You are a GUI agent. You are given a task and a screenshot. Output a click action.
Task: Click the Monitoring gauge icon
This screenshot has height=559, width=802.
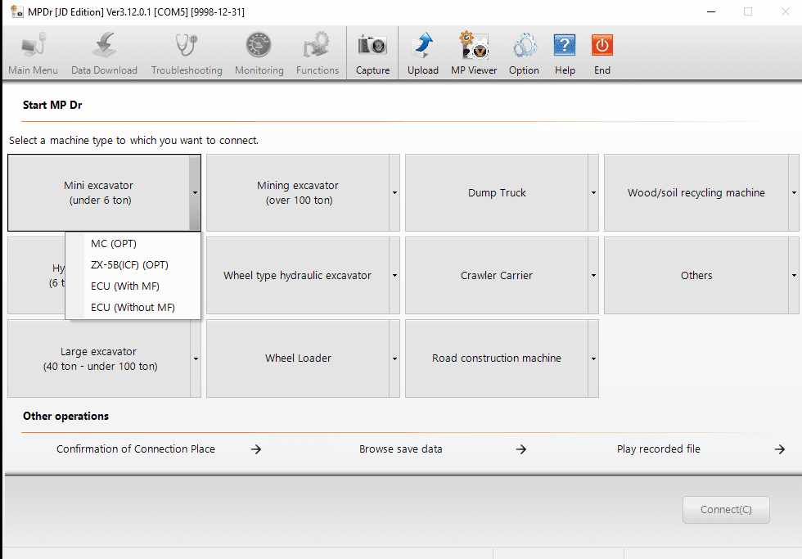tap(259, 46)
